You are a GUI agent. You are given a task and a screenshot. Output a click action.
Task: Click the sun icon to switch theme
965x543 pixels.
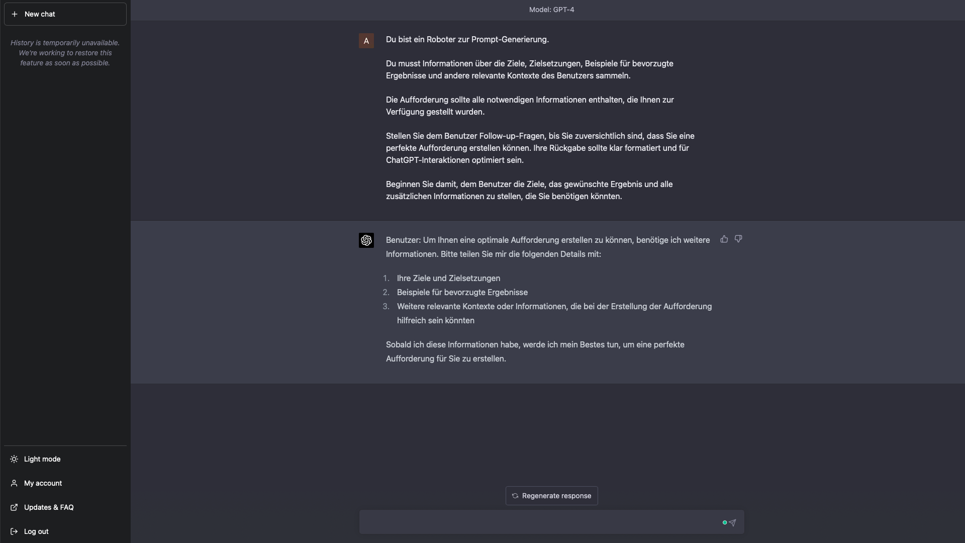pos(14,459)
